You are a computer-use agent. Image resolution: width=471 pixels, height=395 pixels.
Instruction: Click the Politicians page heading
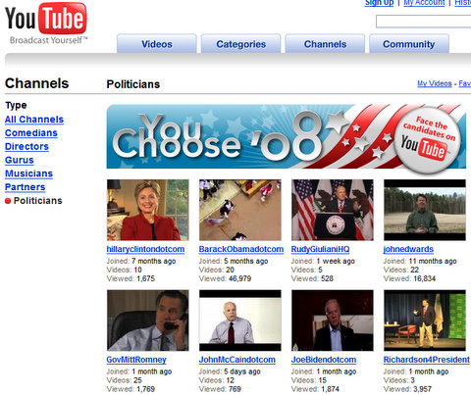coord(133,84)
